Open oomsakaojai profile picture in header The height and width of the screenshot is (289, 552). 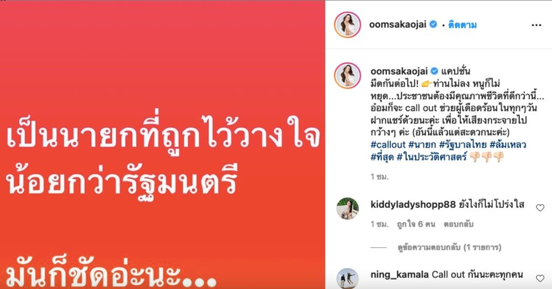point(347,25)
